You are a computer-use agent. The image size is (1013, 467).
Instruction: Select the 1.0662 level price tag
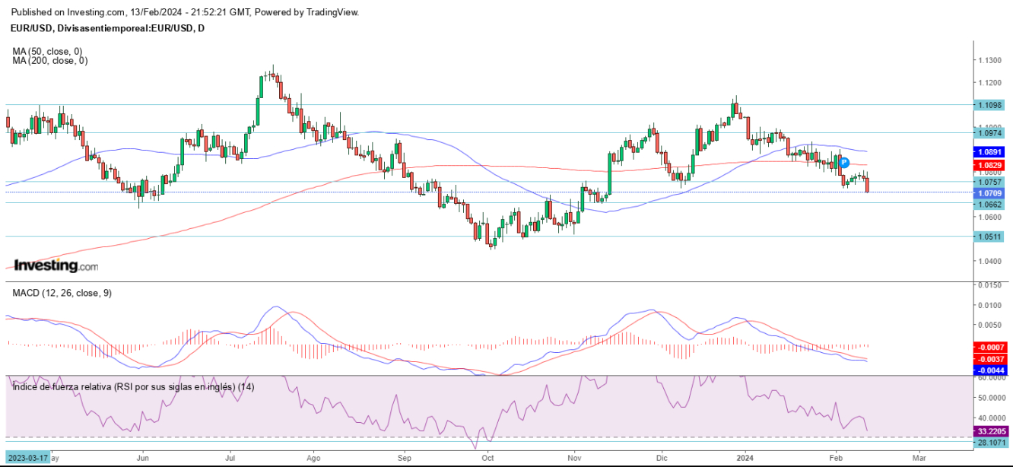(x=989, y=205)
